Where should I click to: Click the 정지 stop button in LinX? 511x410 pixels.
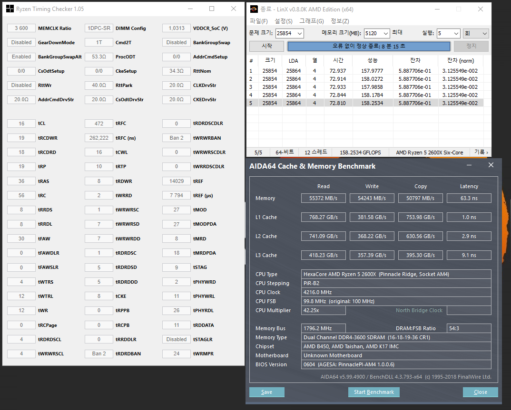(471, 46)
